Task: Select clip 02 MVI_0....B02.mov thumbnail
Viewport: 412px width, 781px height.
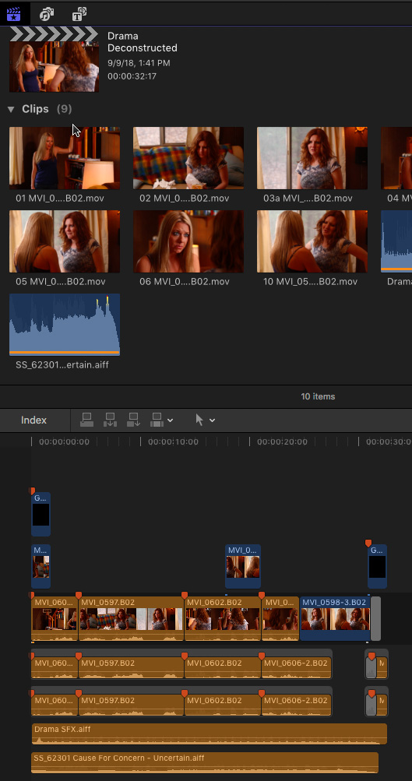Action: [188, 158]
